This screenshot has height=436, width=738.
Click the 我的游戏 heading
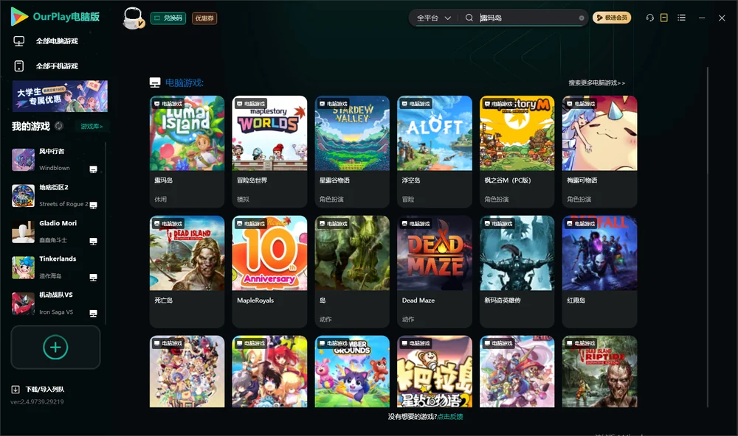pos(30,126)
